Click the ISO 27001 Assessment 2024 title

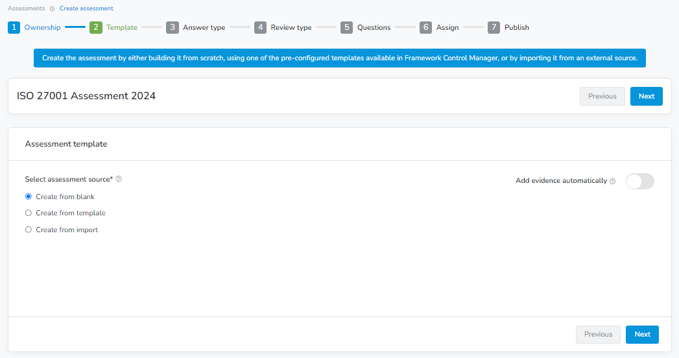86,96
